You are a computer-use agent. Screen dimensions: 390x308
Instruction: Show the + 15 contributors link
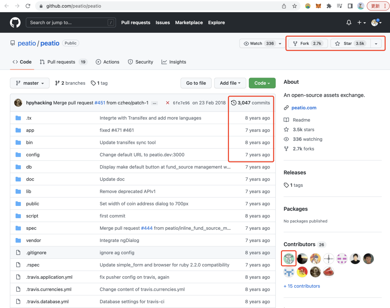(x=302, y=286)
